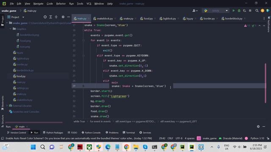Toggle the Project side panel button

click(x=3, y=21)
